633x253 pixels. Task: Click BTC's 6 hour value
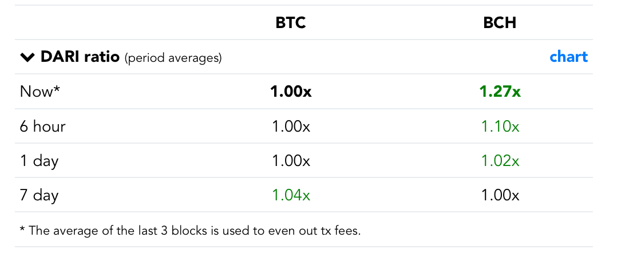point(291,126)
